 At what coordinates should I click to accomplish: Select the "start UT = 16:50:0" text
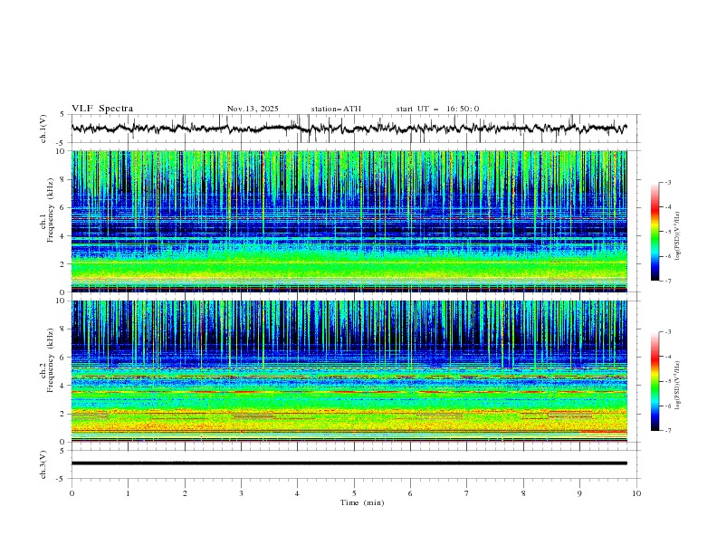click(437, 109)
